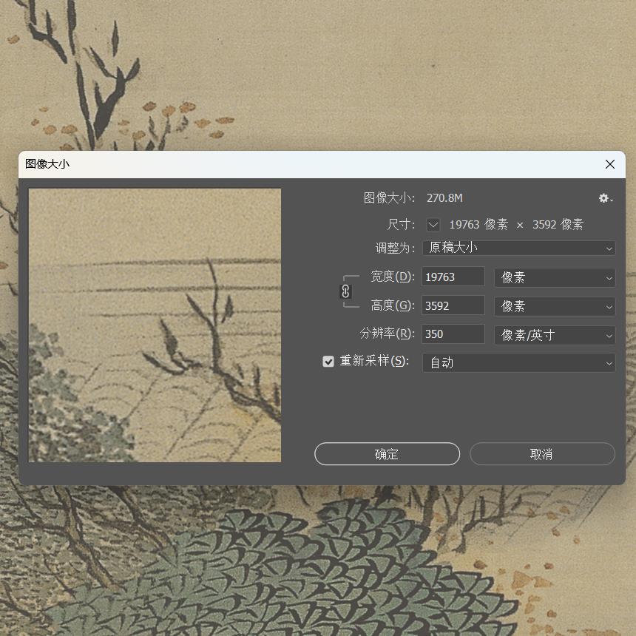
Task: Click the 调整为: label
Action: tap(395, 248)
